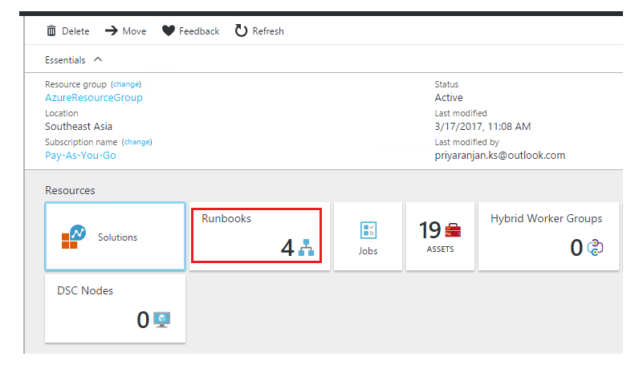Collapse the Essentials section chevron
The image size is (635, 365).
click(98, 59)
